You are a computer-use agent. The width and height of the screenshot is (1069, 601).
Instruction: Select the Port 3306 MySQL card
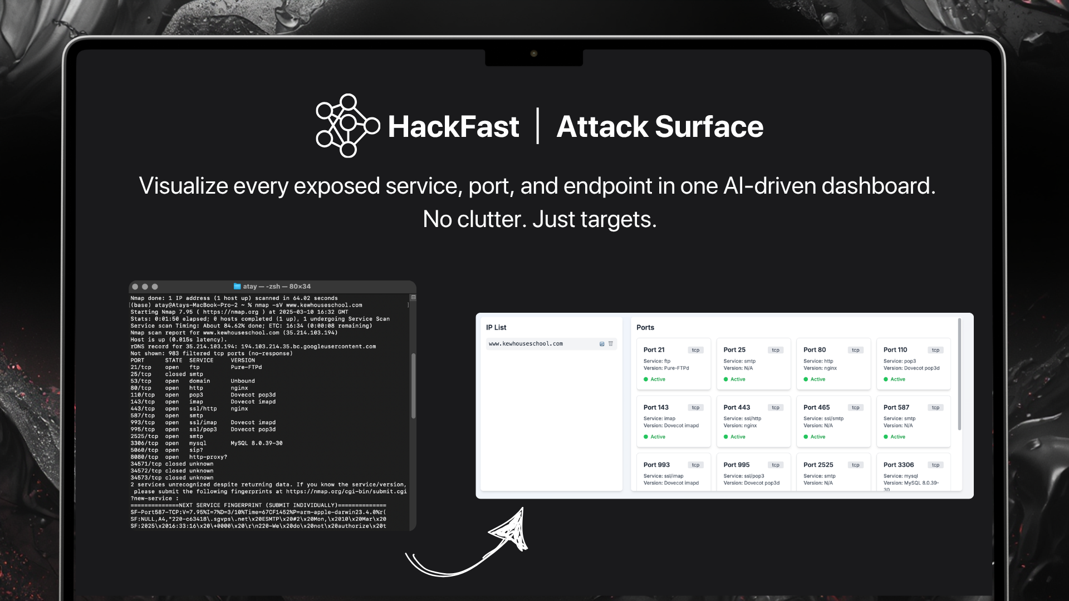[x=913, y=473]
